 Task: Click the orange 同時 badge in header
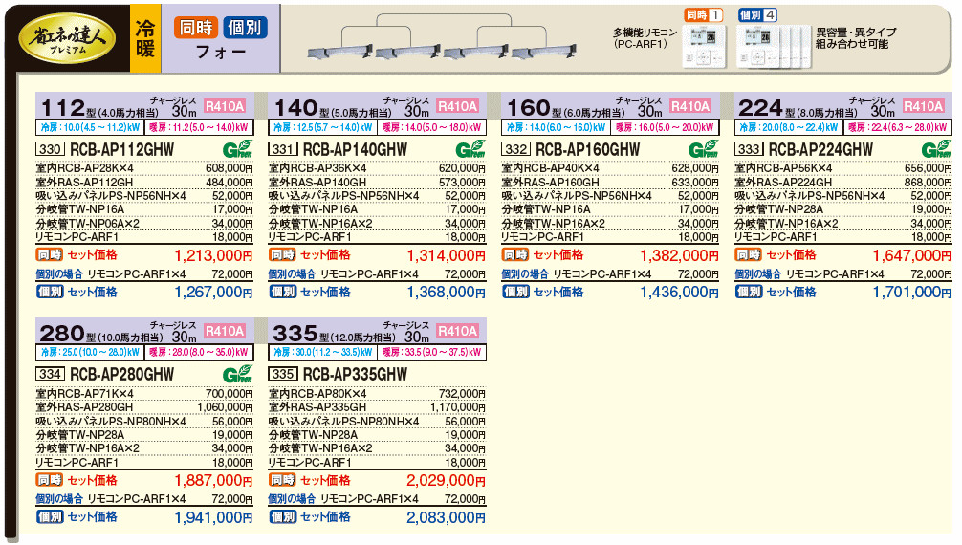196,28
